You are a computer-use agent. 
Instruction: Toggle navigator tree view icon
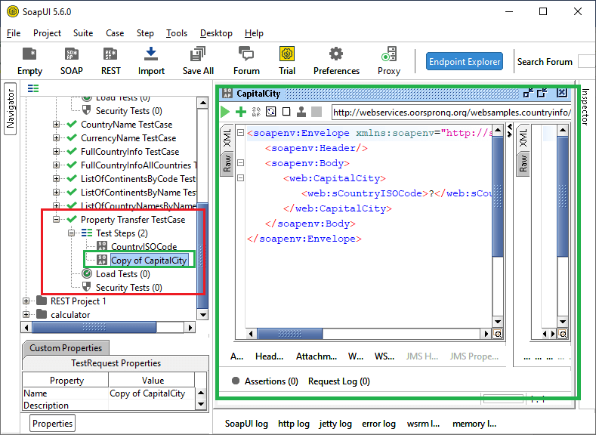pyautogui.click(x=33, y=88)
